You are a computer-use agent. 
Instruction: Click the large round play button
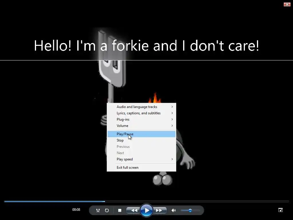click(x=146, y=210)
